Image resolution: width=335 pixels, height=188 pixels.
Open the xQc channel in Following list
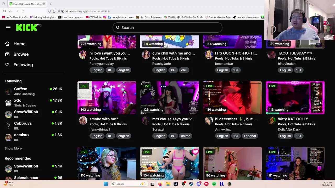33,103
